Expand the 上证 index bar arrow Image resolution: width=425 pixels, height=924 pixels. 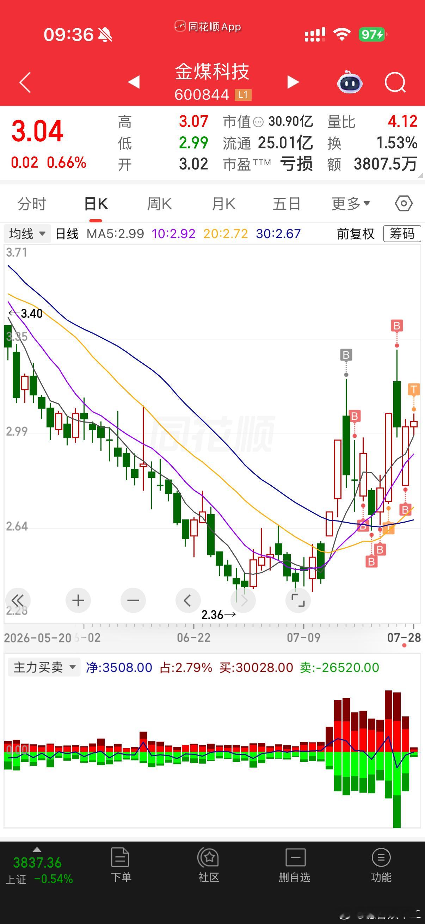point(37,849)
